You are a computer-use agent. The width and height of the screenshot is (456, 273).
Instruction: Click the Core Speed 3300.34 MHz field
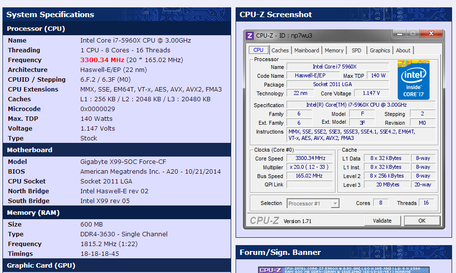click(x=311, y=159)
